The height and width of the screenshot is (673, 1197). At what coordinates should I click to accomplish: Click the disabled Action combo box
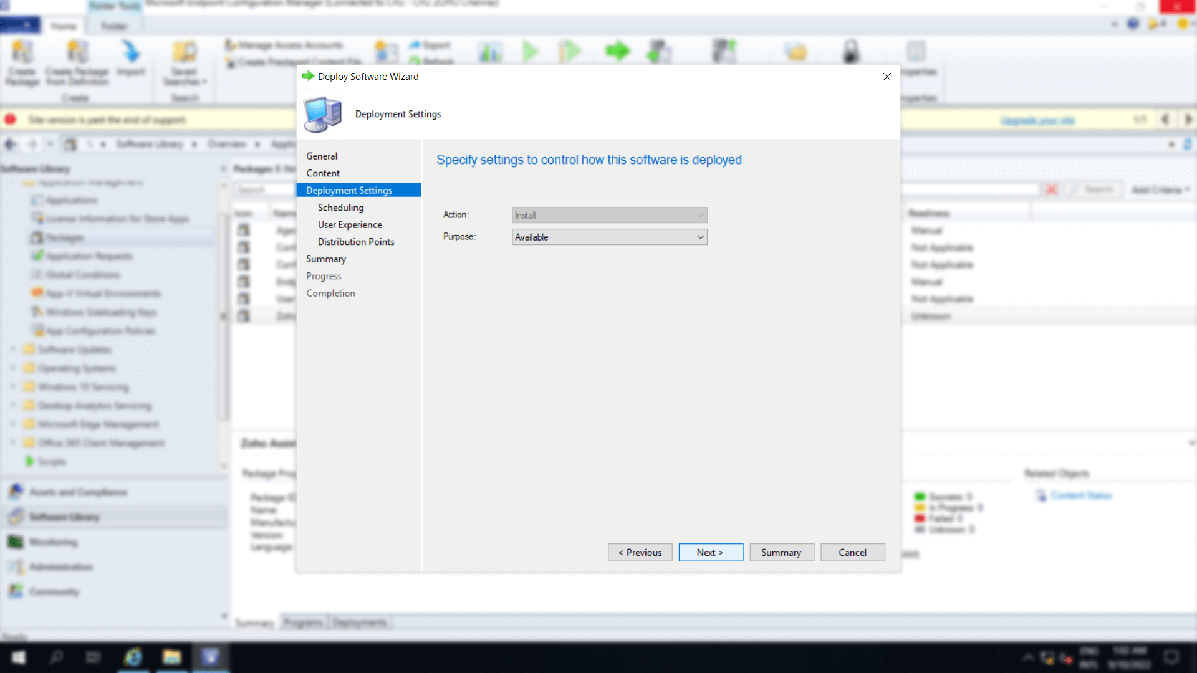point(609,215)
